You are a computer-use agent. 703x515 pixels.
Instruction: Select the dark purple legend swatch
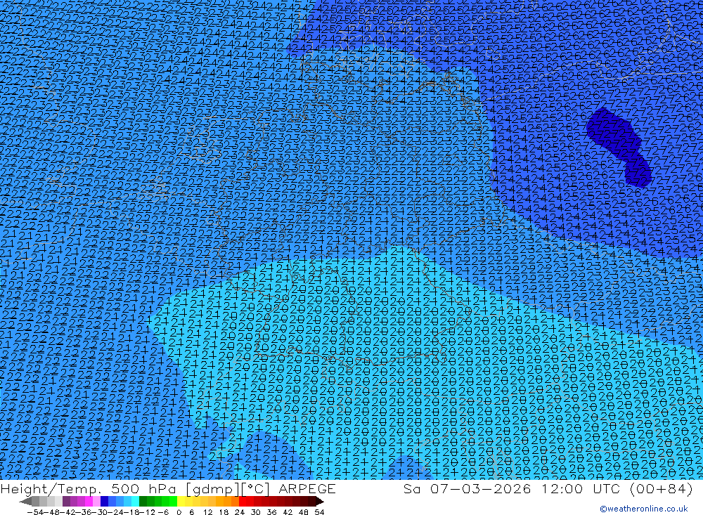pyautogui.click(x=66, y=502)
